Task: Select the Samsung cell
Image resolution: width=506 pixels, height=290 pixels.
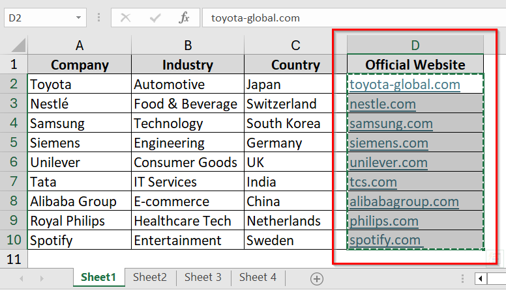Action: (80, 123)
